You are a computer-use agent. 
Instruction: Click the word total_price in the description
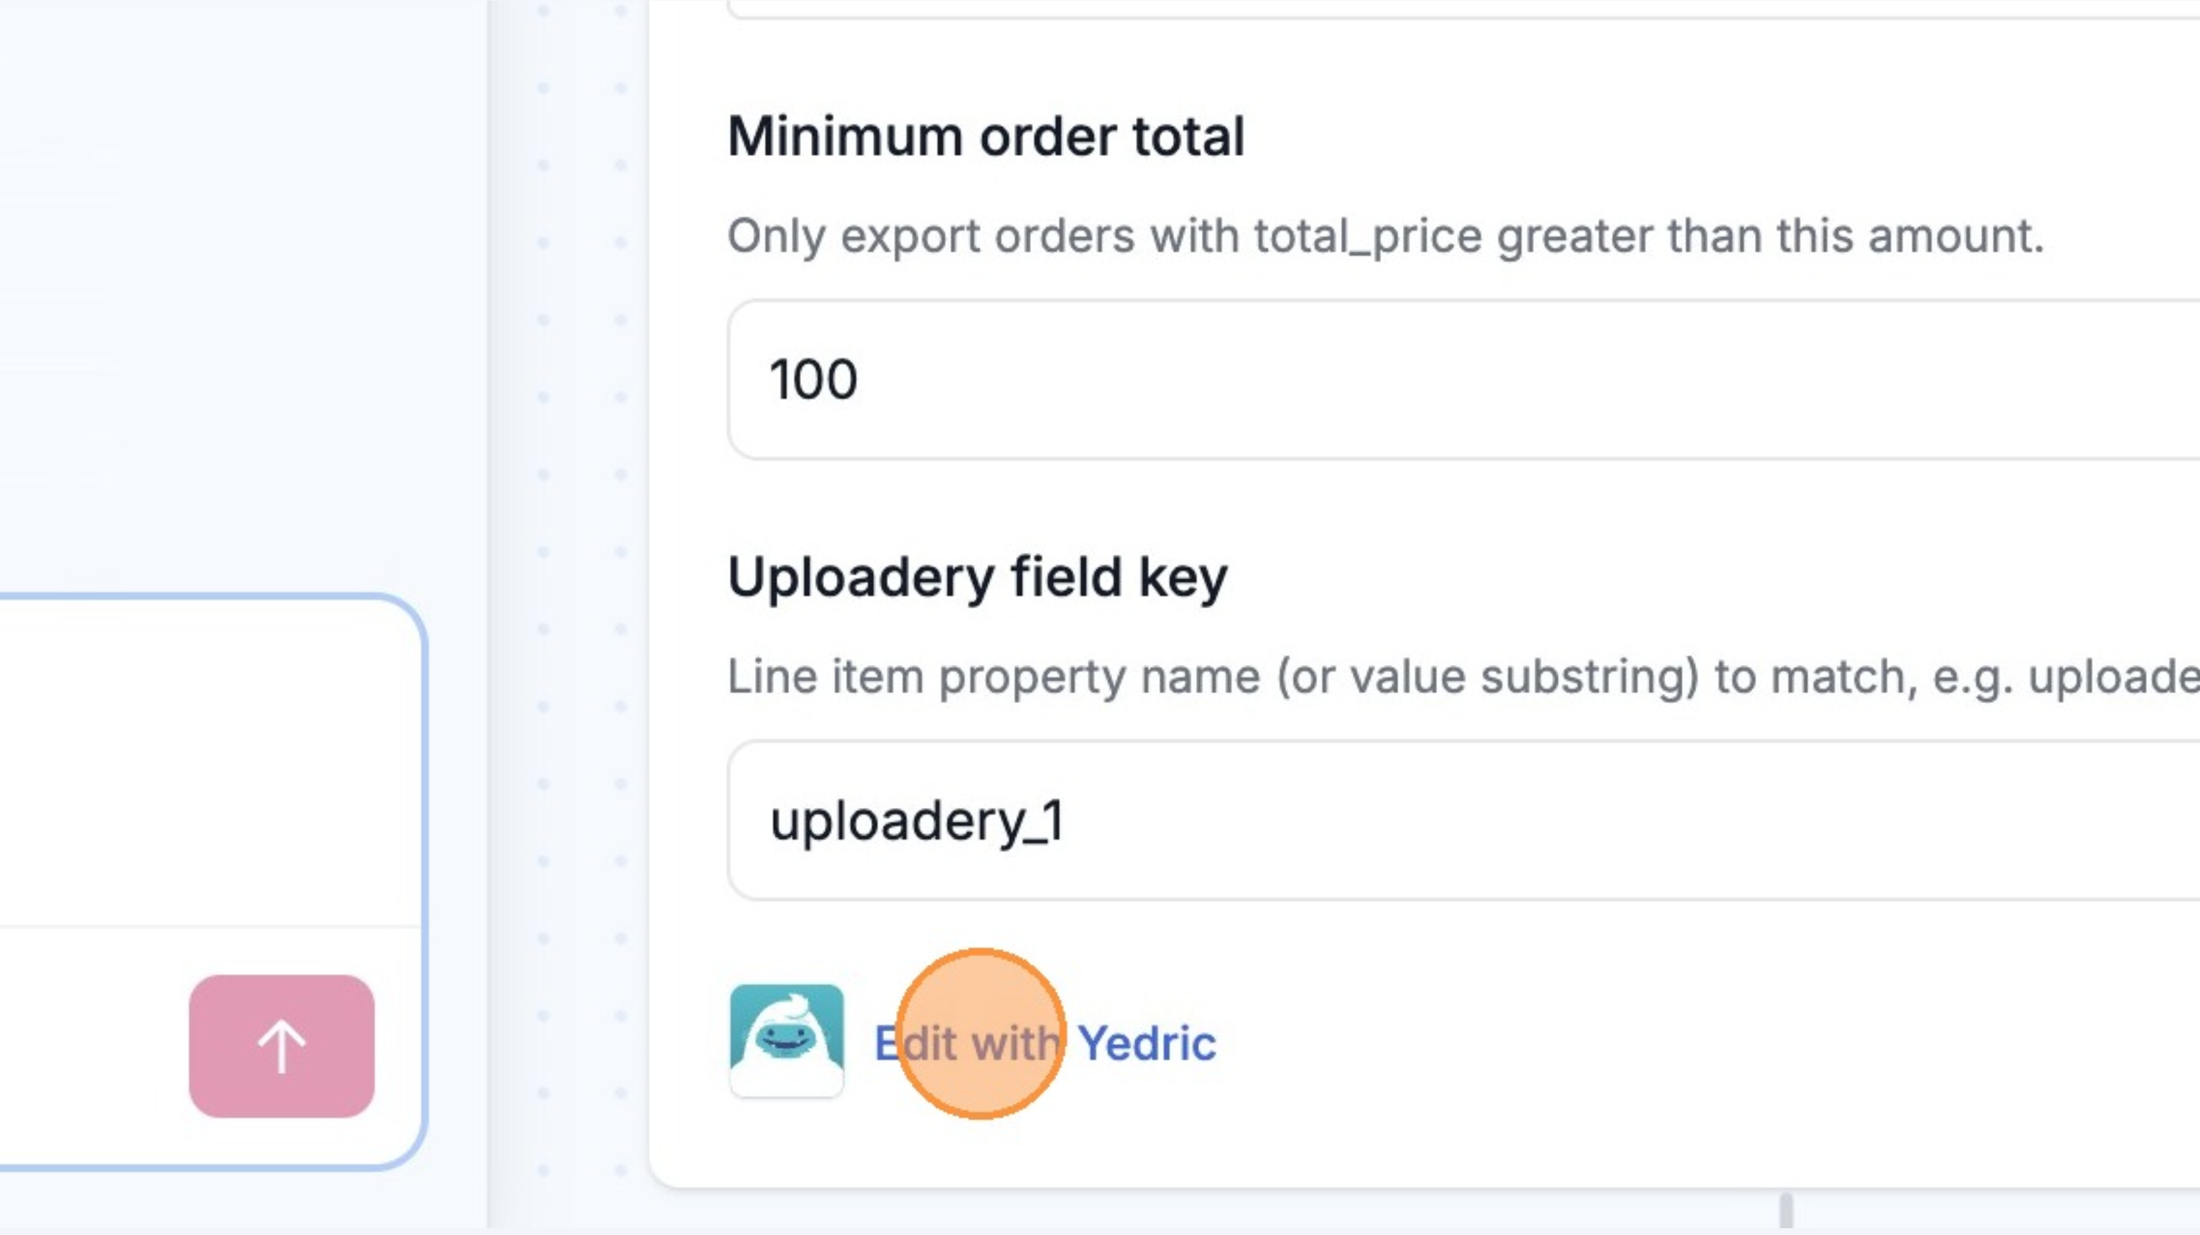pyautogui.click(x=1368, y=237)
